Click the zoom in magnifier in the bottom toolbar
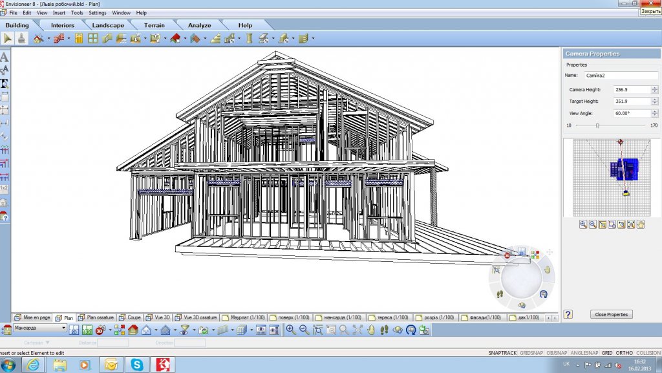 (x=290, y=330)
